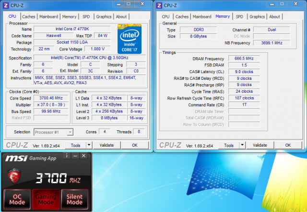
Task: Open Processor #1 selection dropdown
Action: (54, 132)
